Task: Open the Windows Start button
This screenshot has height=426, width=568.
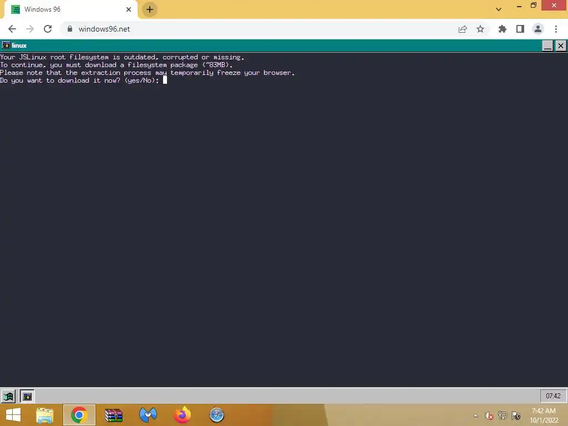Action: [x=13, y=415]
